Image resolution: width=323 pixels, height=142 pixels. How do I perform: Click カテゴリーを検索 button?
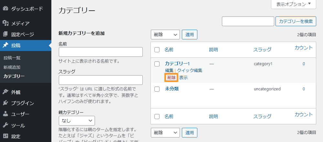(x=296, y=21)
